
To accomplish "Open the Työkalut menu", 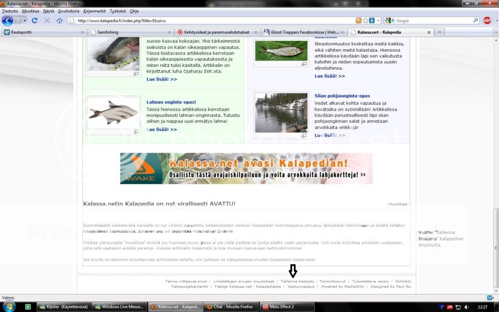I will (118, 11).
